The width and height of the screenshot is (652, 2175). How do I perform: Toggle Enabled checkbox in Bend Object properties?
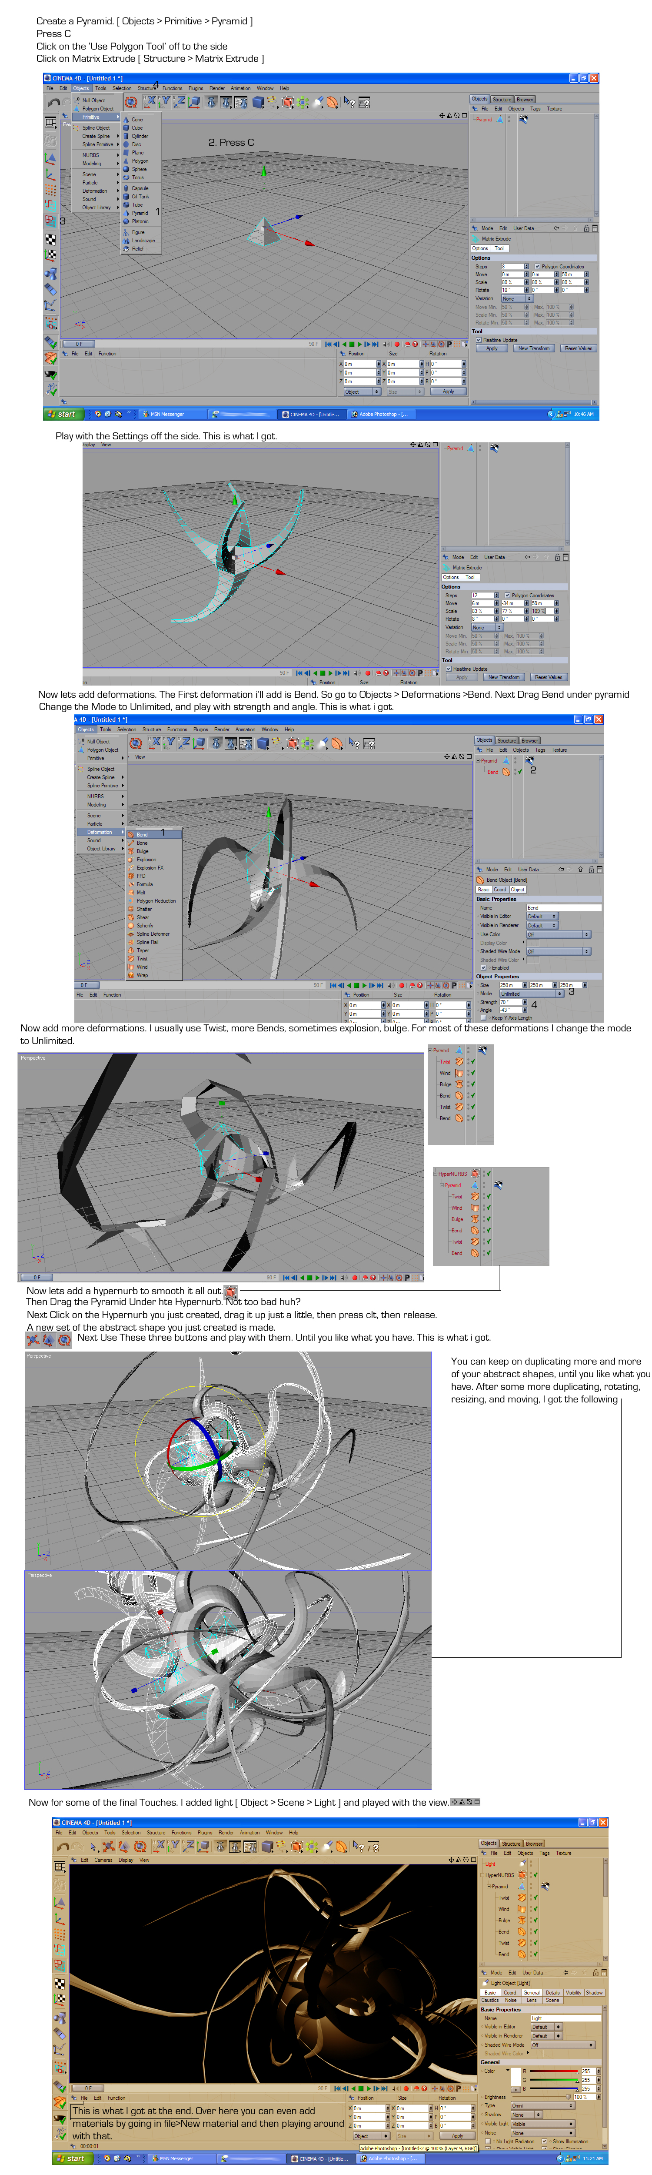[x=484, y=967]
